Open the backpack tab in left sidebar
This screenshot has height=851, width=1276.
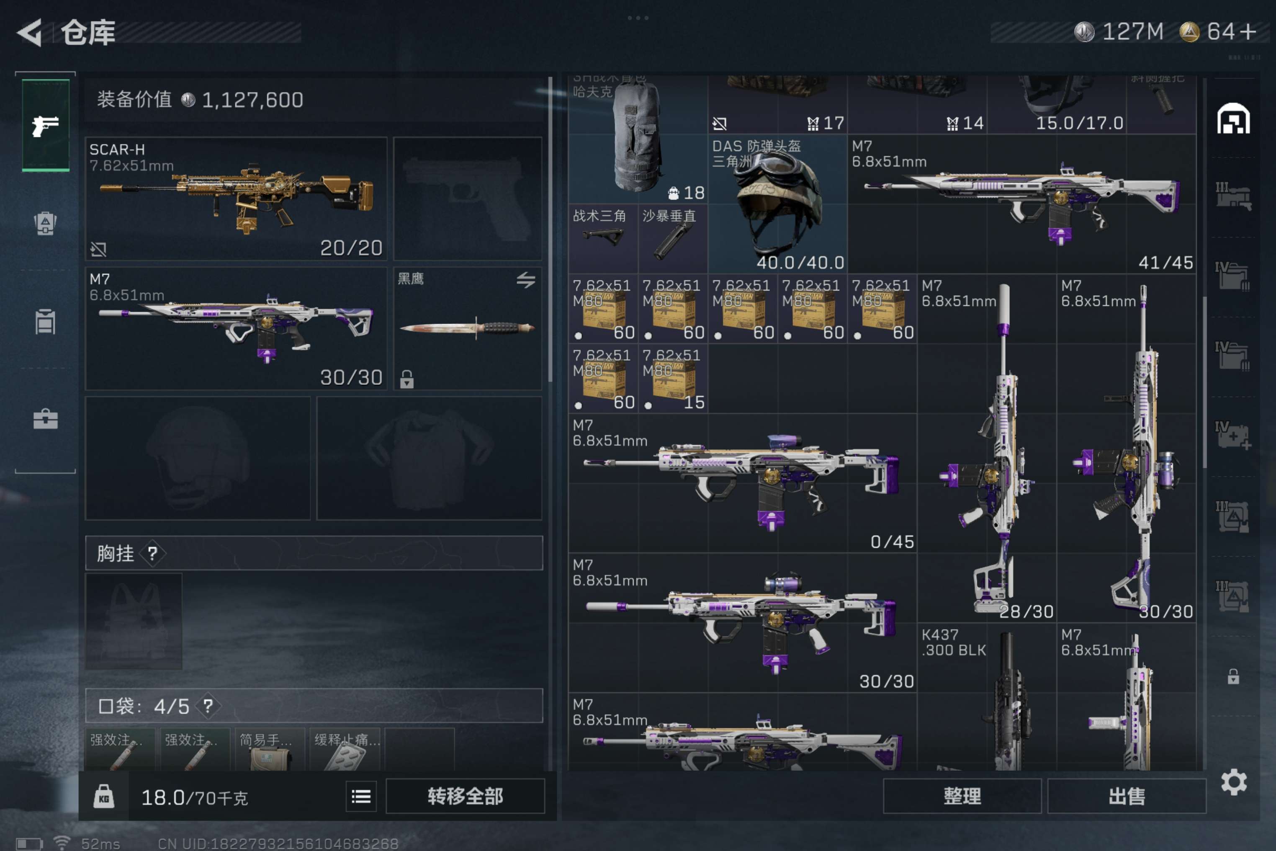click(x=45, y=222)
